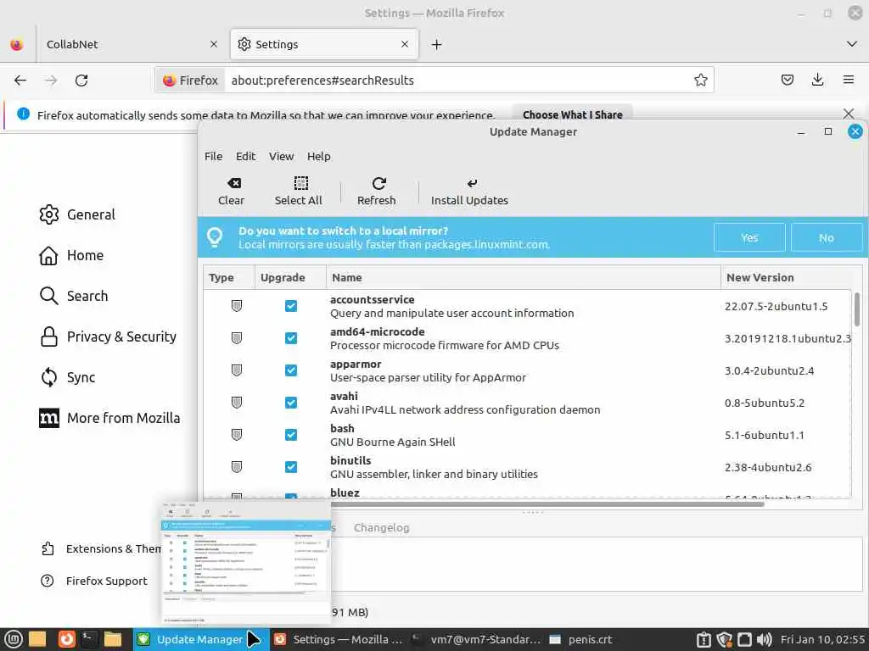Uncheck the amd64-microcode upgrade checkbox
Screen dimensions: 869x651
click(291, 337)
